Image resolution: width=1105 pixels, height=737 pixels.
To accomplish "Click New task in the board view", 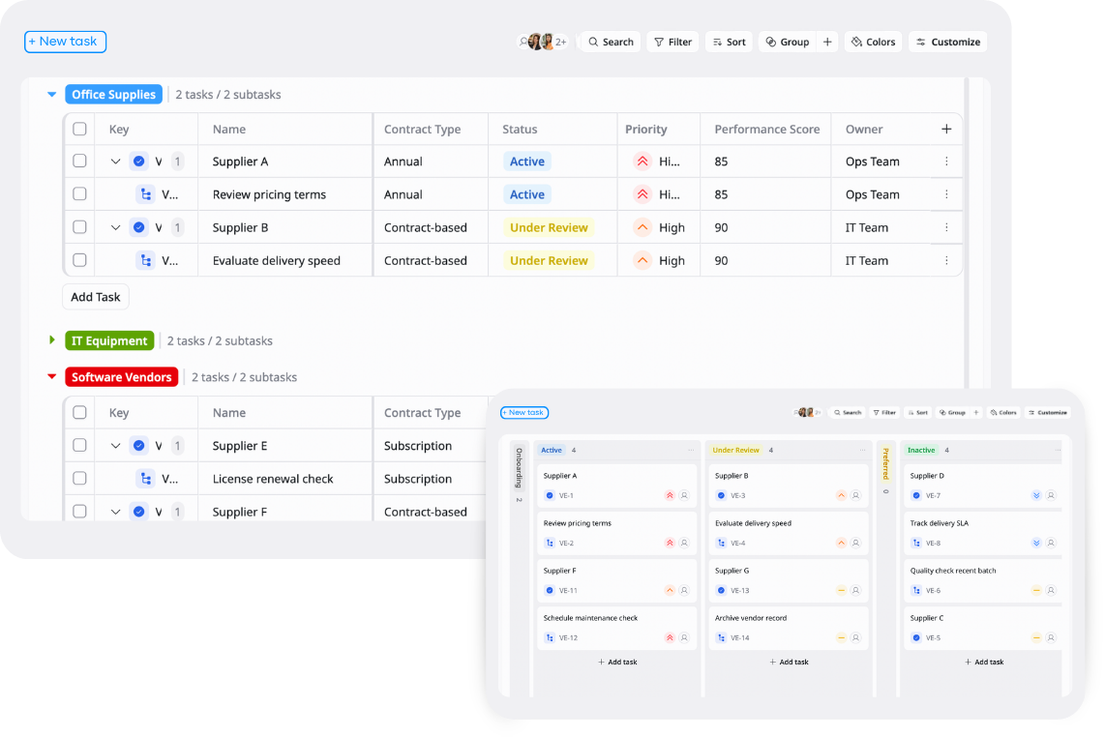I will click(x=524, y=412).
